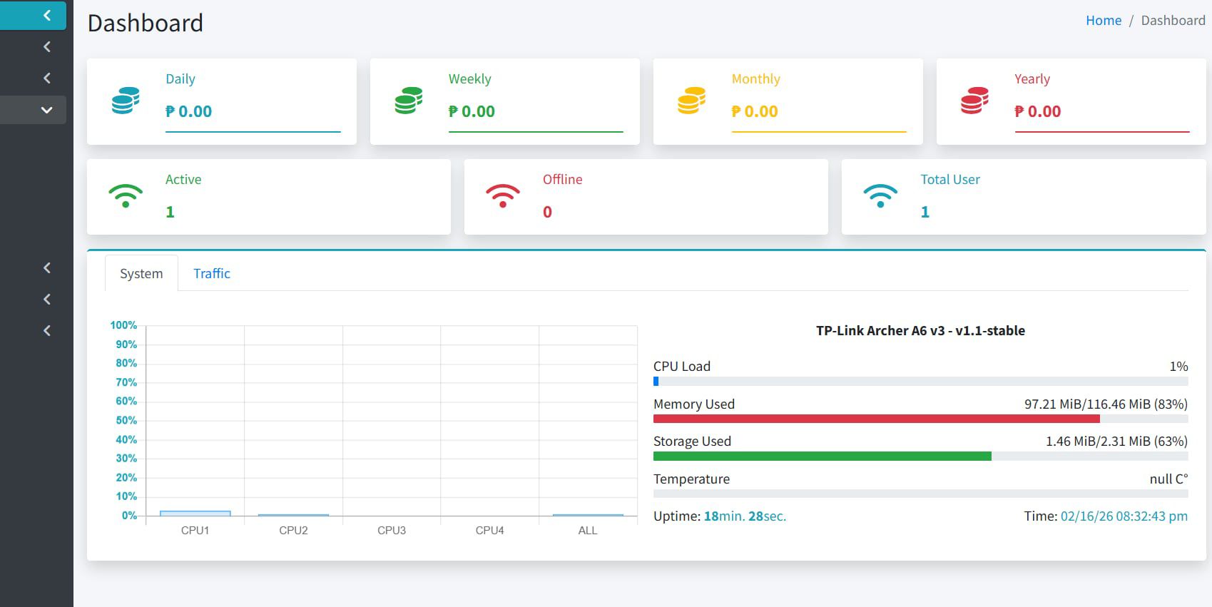Click the 97.21 MiB/116.46 MiB memory value
The image size is (1212, 607).
tap(1106, 404)
